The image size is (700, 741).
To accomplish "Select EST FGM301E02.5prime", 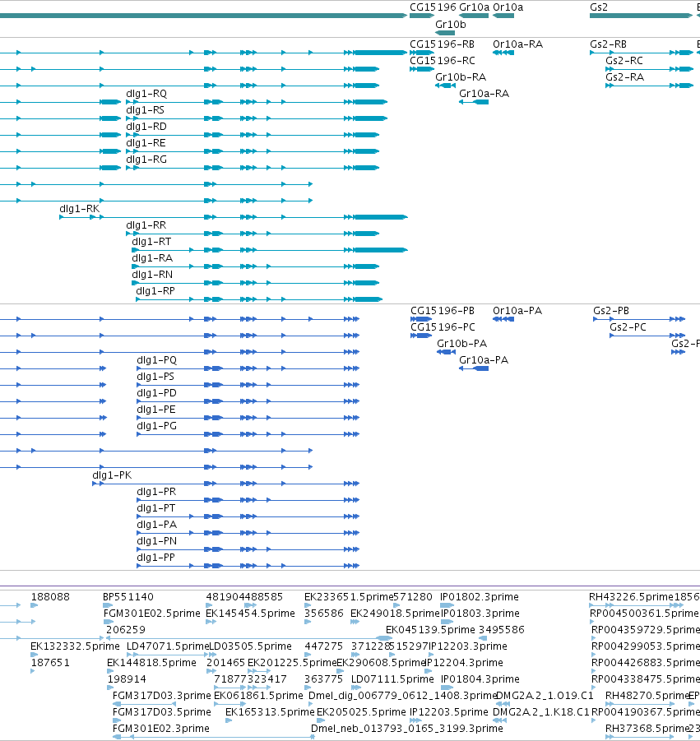I will tap(152, 614).
